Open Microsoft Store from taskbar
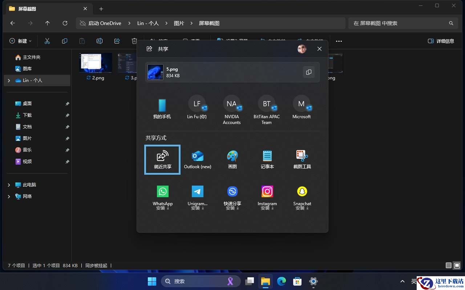The height and width of the screenshot is (290, 465). click(x=298, y=281)
